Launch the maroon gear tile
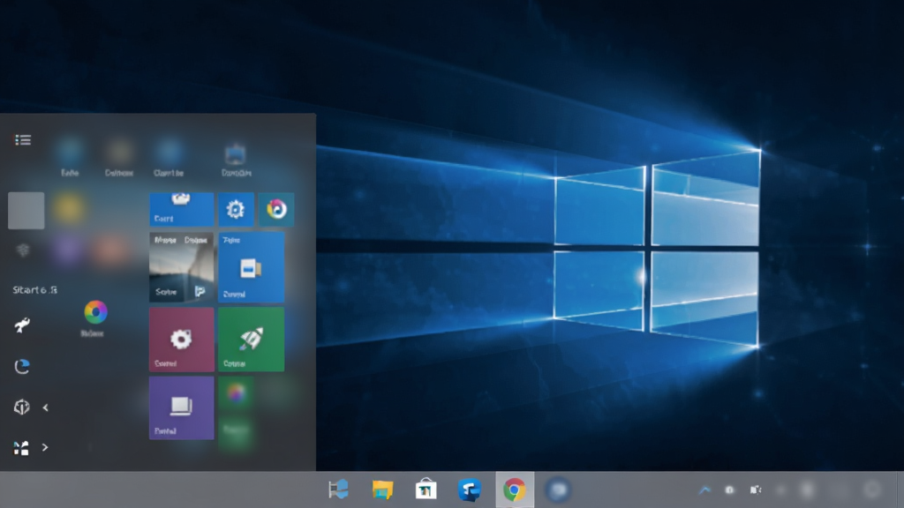The width and height of the screenshot is (904, 508). tap(182, 340)
